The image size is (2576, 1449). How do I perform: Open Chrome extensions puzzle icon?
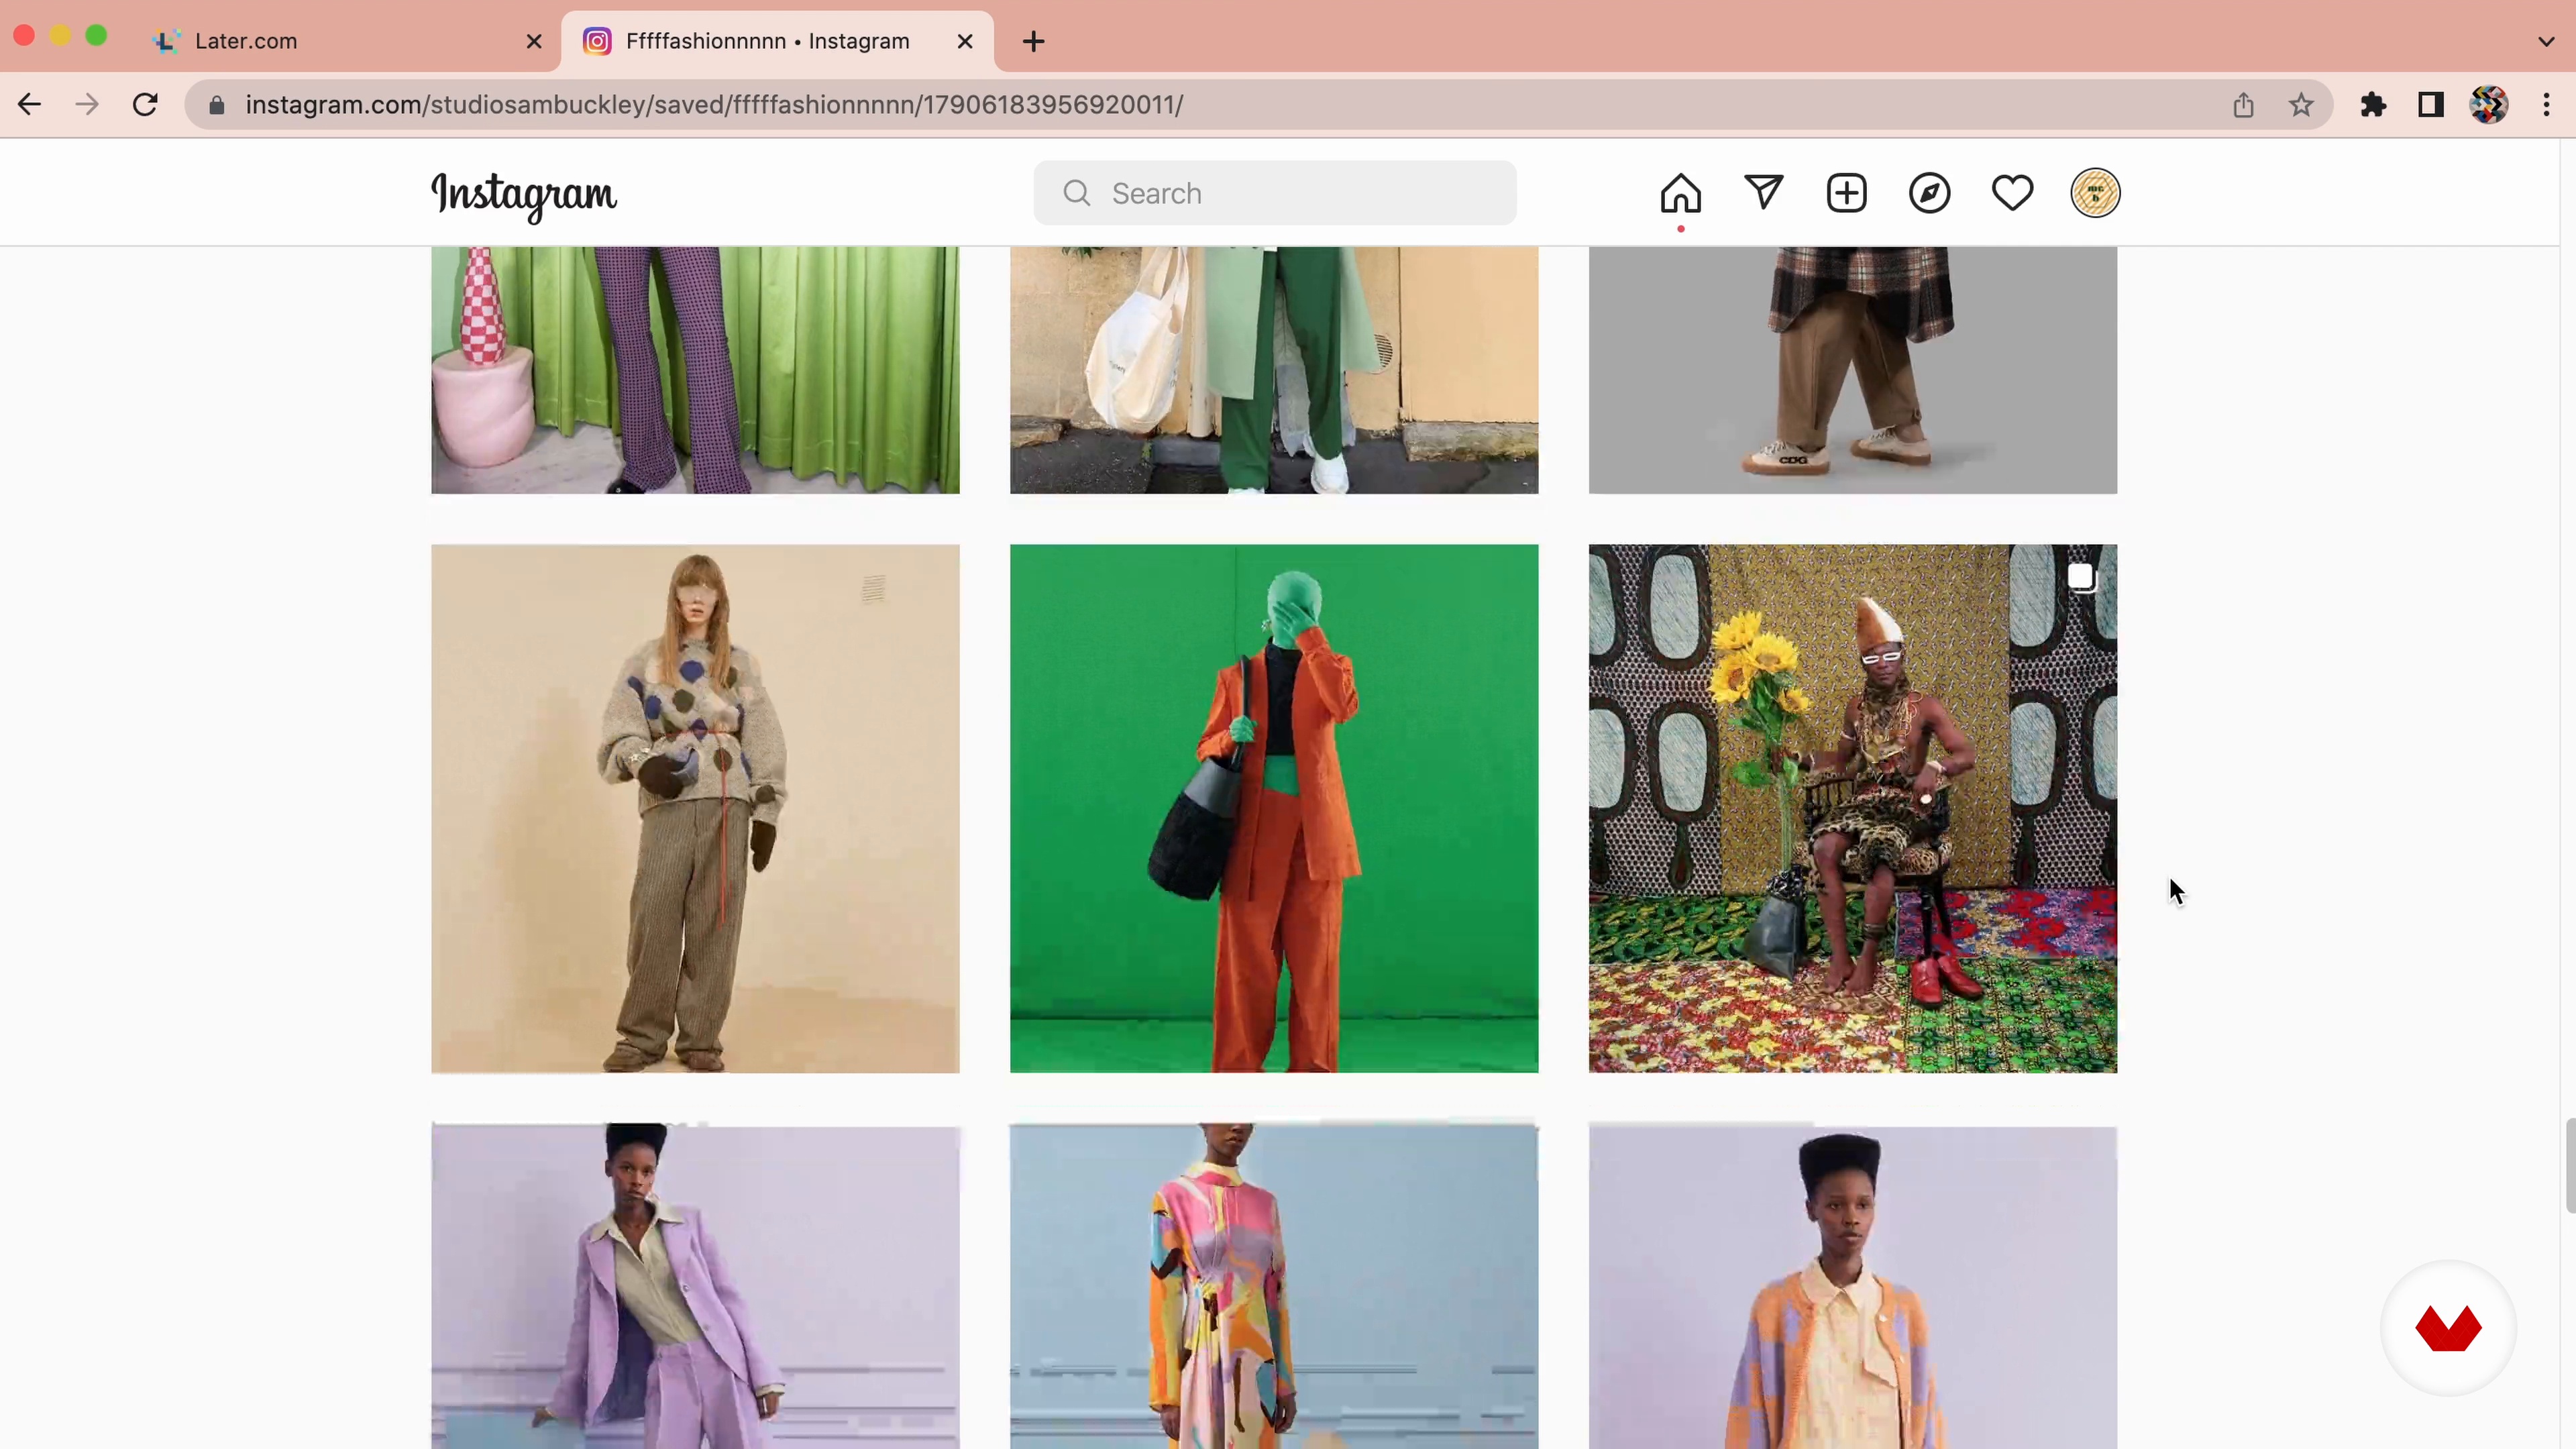point(2373,105)
